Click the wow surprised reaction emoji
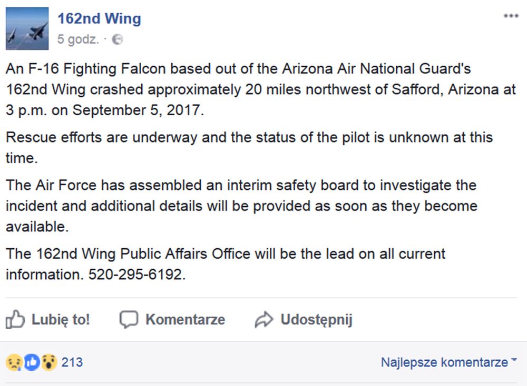This screenshot has height=386, width=527. [49, 362]
